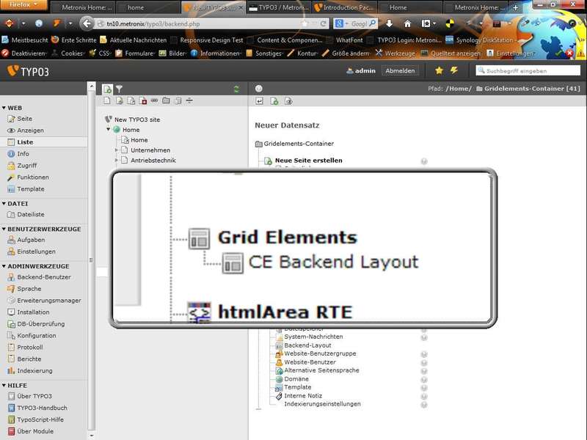Switch to the home browser tab
Image resolution: width=587 pixels, height=440 pixels.
click(148, 7)
